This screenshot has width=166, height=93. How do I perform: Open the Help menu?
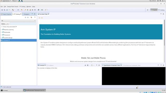33,6
